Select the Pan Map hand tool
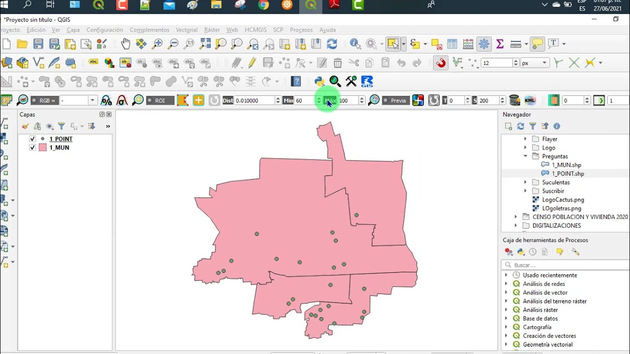Screen dimensions: 630x354 click(126, 44)
